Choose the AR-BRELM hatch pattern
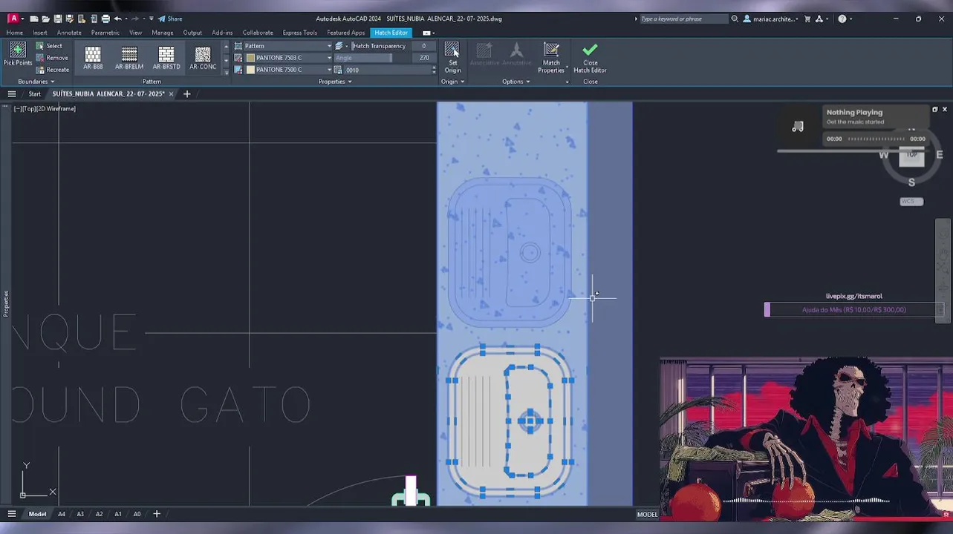This screenshot has width=953, height=534. (x=129, y=58)
